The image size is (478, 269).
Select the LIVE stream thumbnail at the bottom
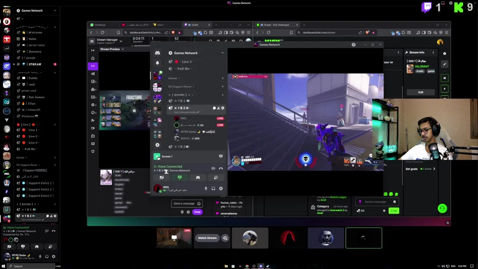[x=174, y=238]
